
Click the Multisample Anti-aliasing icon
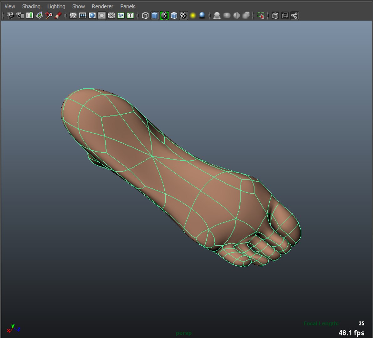pyautogui.click(x=236, y=16)
